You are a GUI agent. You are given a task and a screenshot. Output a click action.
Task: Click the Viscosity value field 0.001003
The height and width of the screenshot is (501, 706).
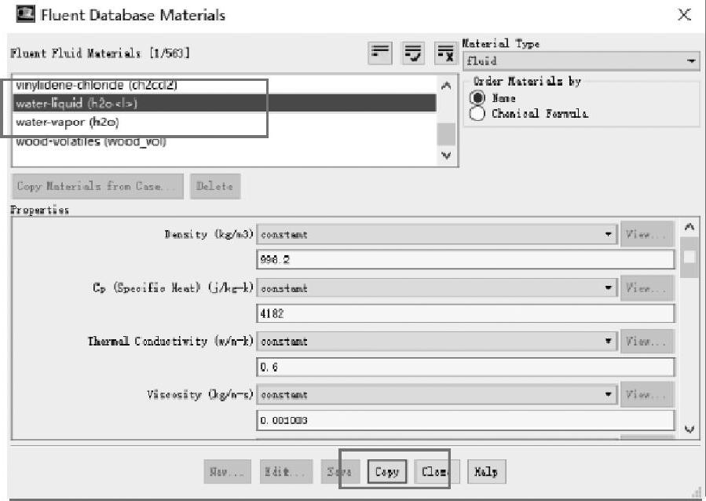click(x=466, y=420)
